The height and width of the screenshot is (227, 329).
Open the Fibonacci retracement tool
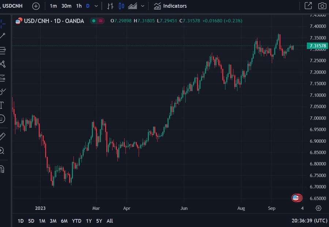tap(3, 51)
